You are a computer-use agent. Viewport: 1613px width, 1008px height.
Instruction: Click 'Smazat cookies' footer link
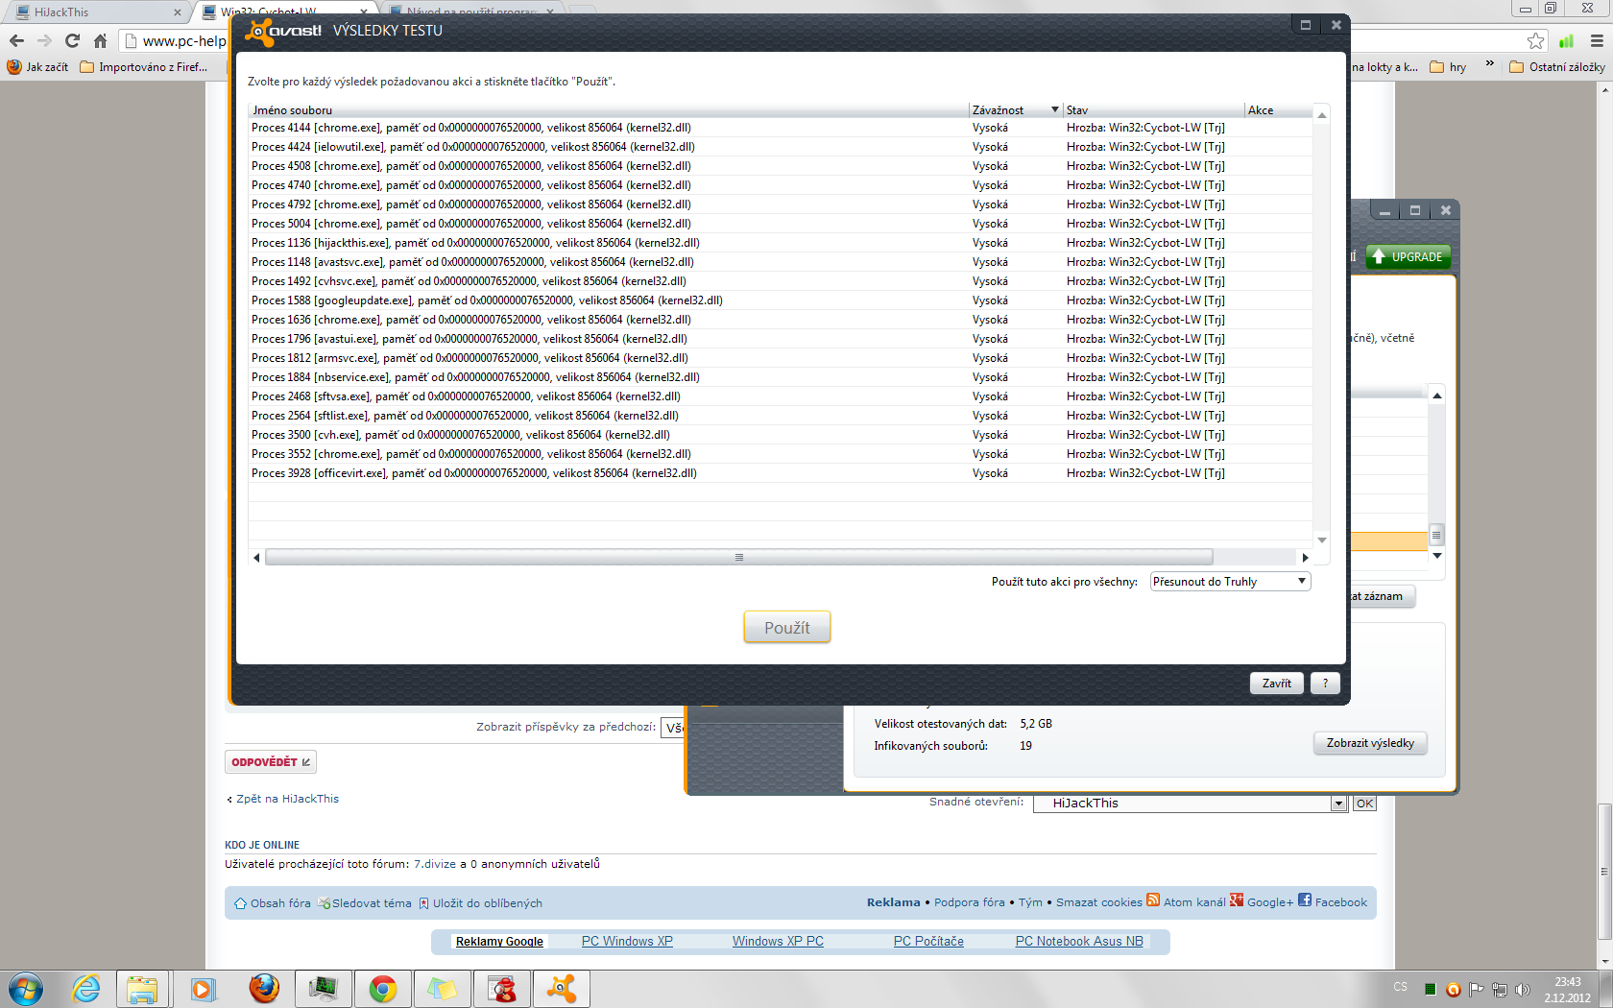1098,902
